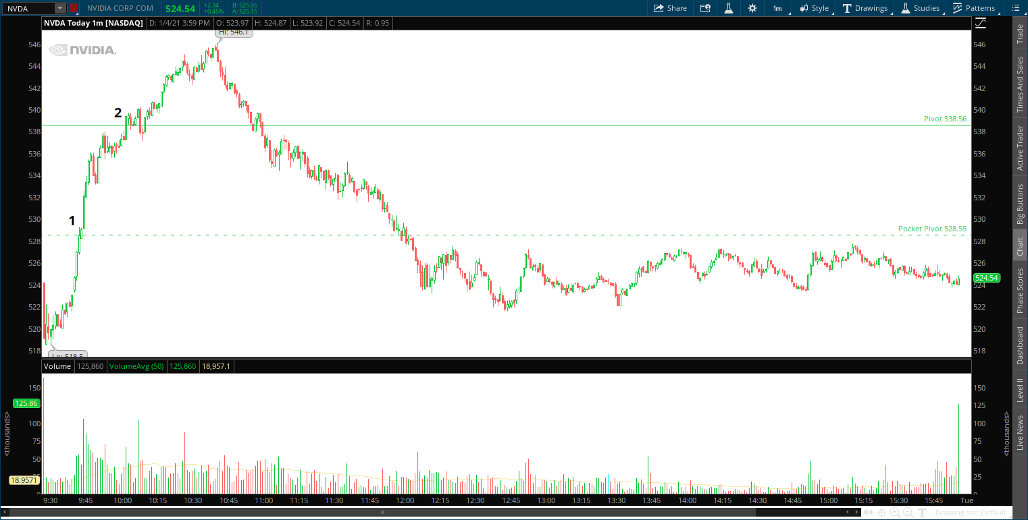Open the Drawings tools menu
Image resolution: width=1028 pixels, height=520 pixels.
(865, 8)
